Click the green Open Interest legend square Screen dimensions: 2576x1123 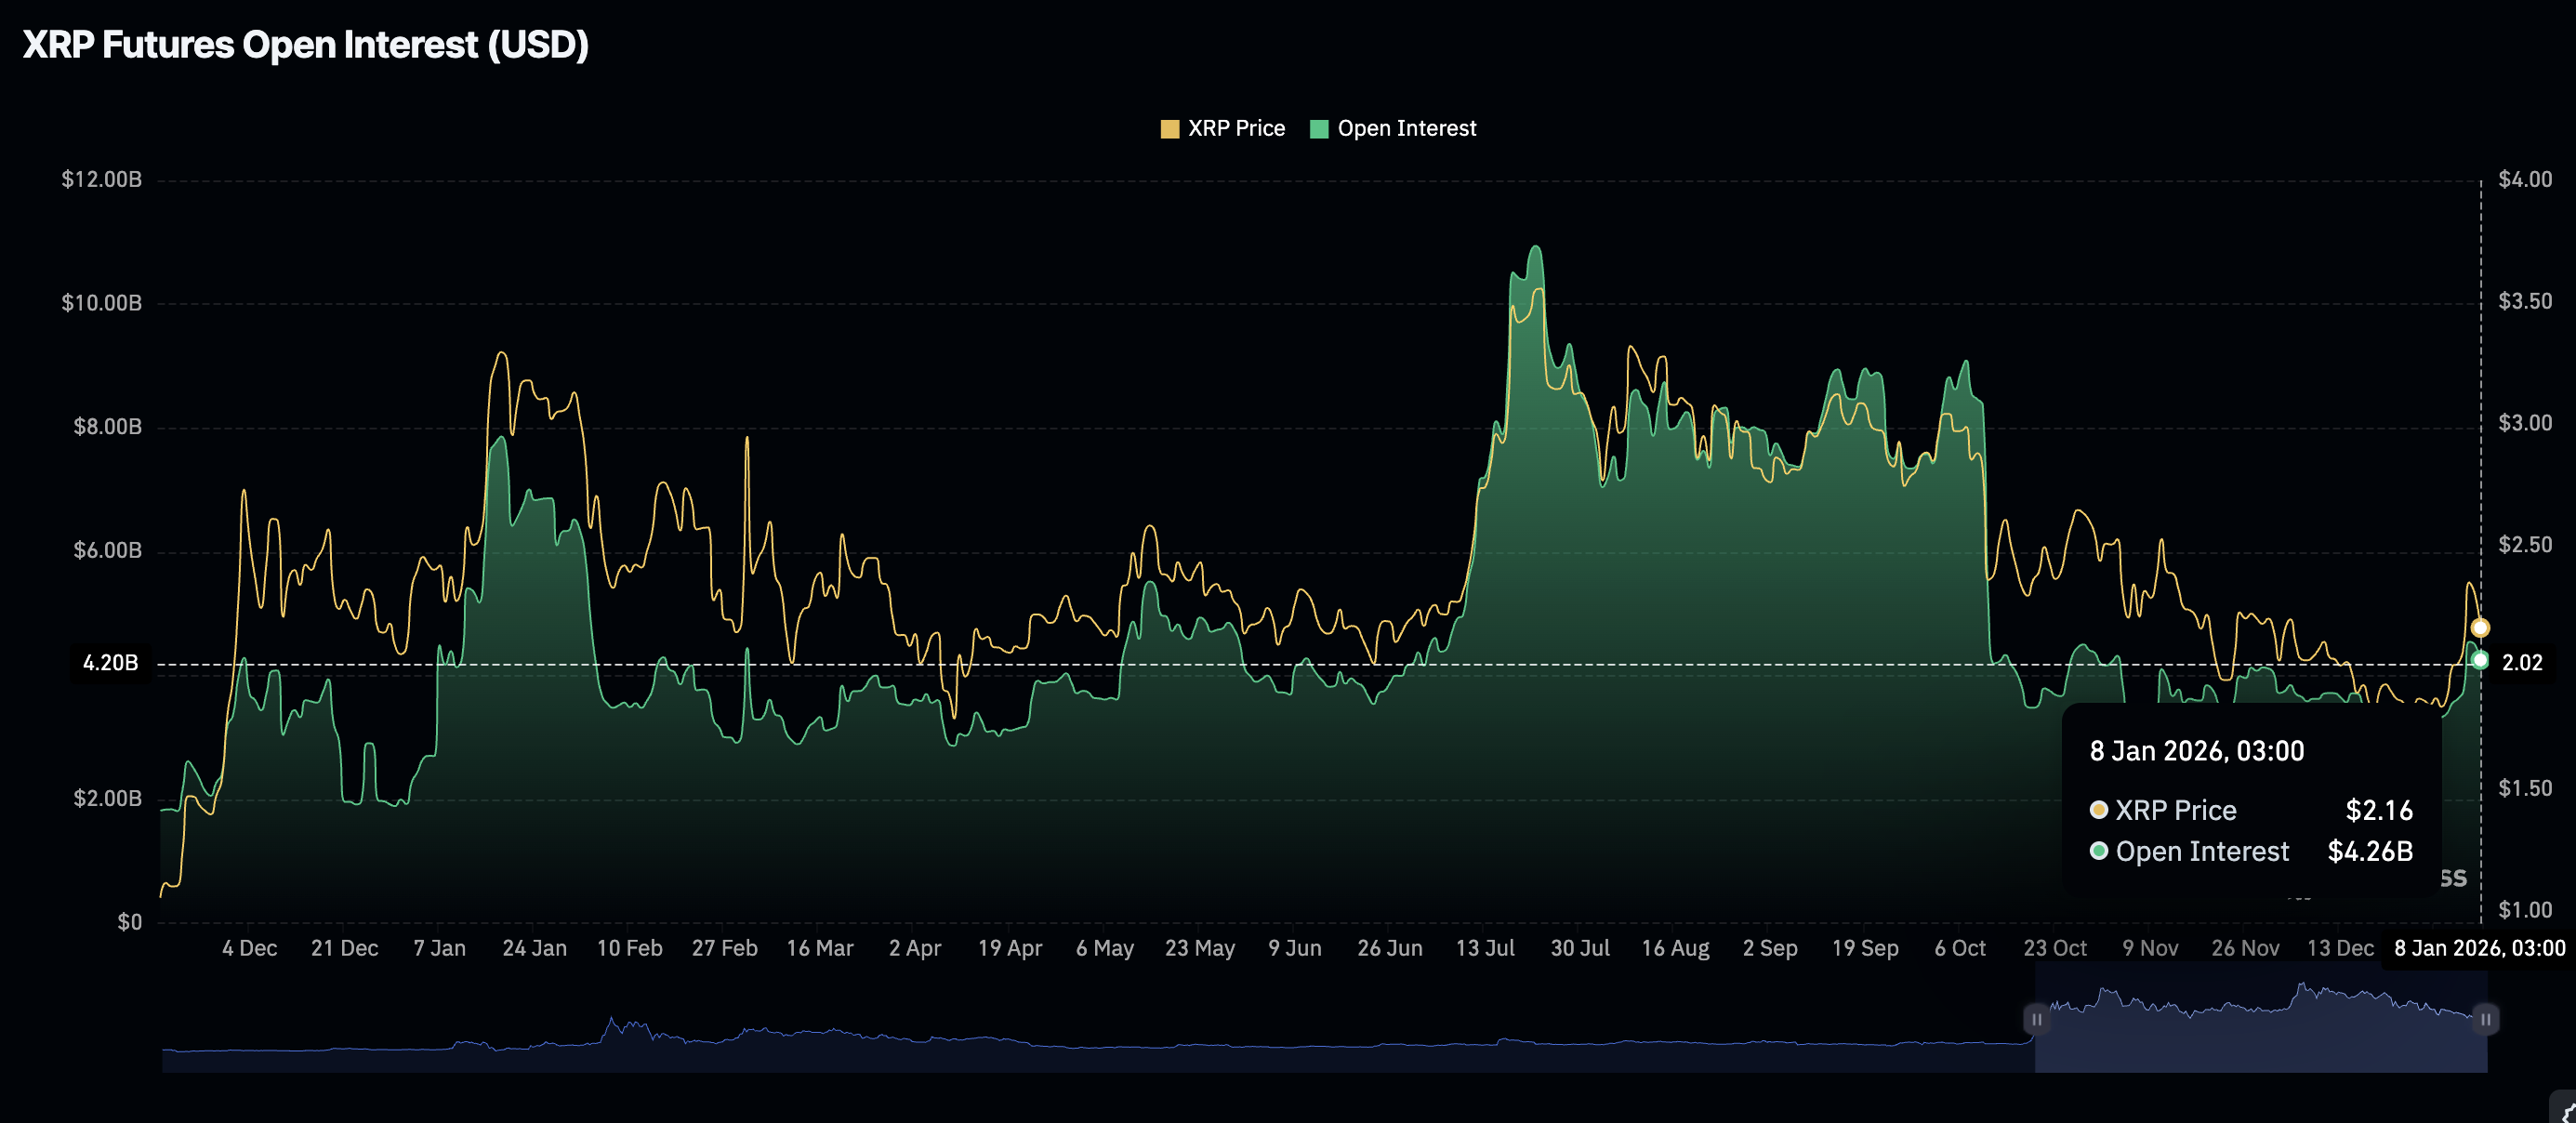click(x=1319, y=128)
